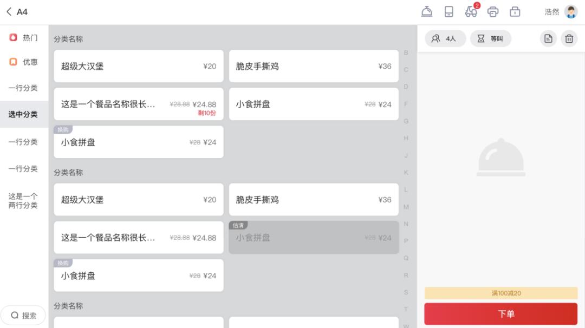Click the printer icon in the top toolbar
The width and height of the screenshot is (585, 328).
[x=493, y=11]
